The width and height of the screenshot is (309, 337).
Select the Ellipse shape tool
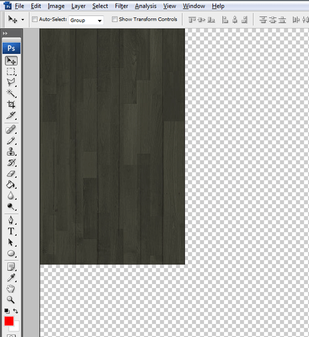pyautogui.click(x=11, y=254)
